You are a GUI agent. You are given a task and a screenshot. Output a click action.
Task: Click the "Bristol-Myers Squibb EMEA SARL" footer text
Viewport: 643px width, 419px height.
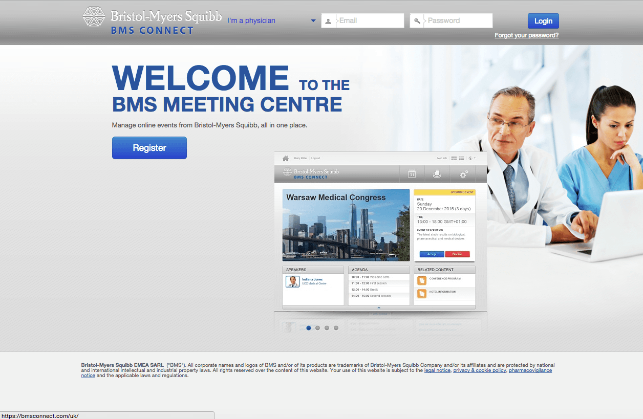tap(123, 365)
